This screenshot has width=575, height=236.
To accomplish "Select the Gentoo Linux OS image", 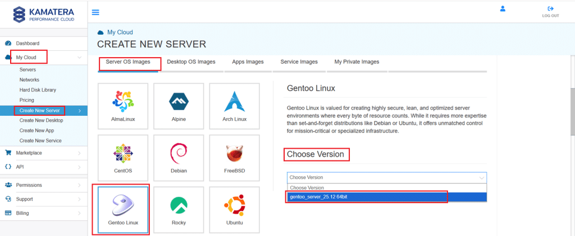I will (x=123, y=210).
